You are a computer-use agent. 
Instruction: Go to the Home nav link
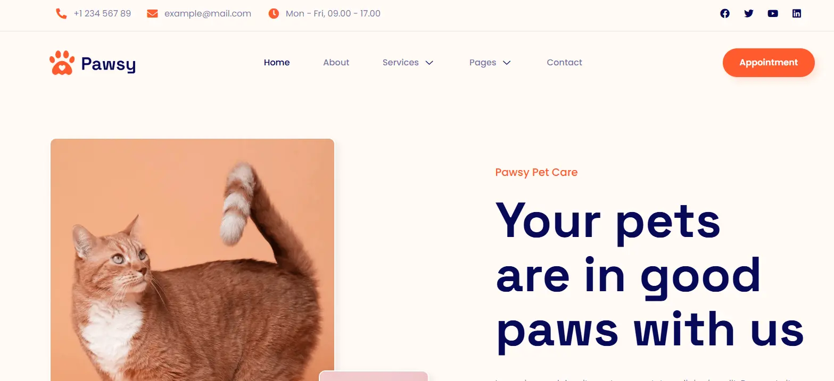click(277, 63)
